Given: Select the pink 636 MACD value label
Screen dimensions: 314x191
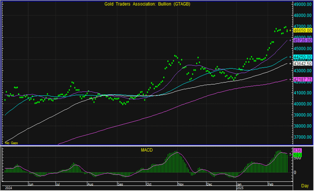Looking at the screenshot, I should (298, 151).
